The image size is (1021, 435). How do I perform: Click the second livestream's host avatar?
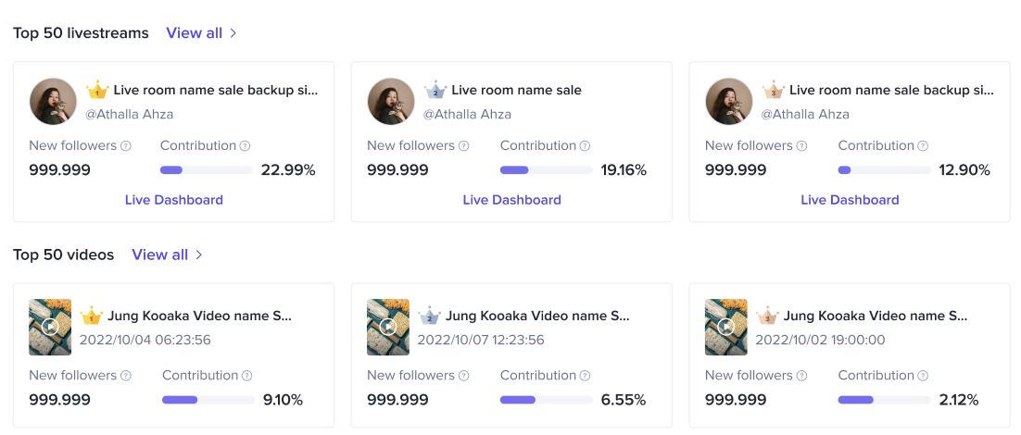391,101
